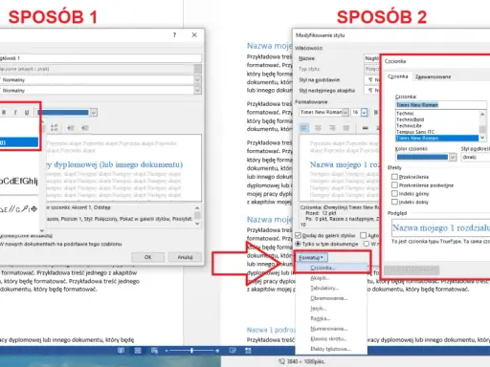
Task: Enable Indeks górny checkbox
Action: (x=394, y=193)
